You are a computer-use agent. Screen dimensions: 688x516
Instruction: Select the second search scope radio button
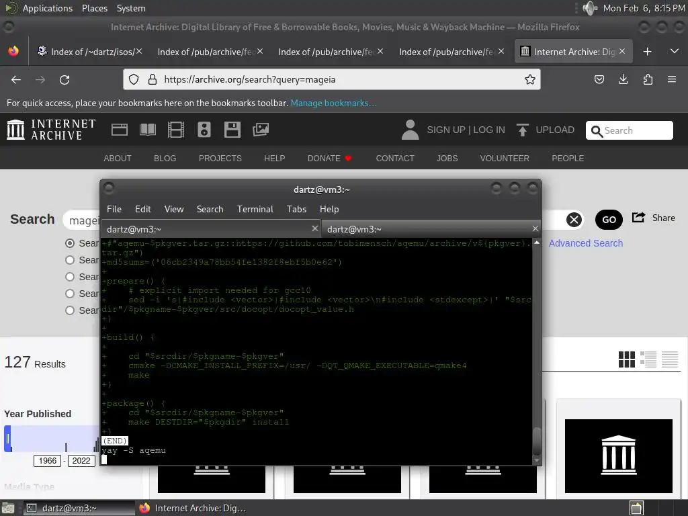pos(70,260)
